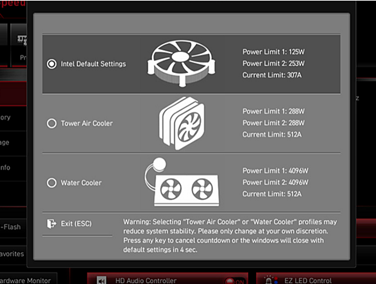Open Favorites in the background sidebar
This screenshot has width=376, height=284.
click(x=13, y=254)
